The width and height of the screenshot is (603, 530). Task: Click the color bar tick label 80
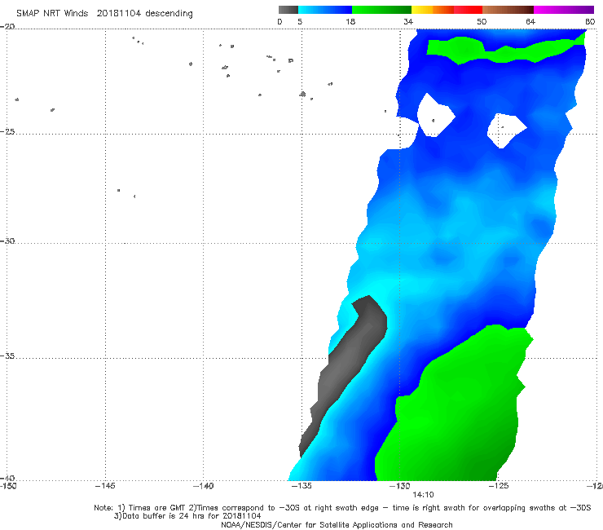coord(590,21)
